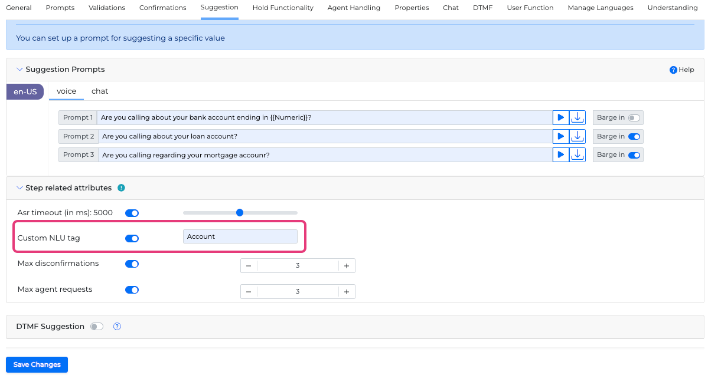Download Prompt 3 audio file
Screen dimensions: 708x375
(x=578, y=154)
